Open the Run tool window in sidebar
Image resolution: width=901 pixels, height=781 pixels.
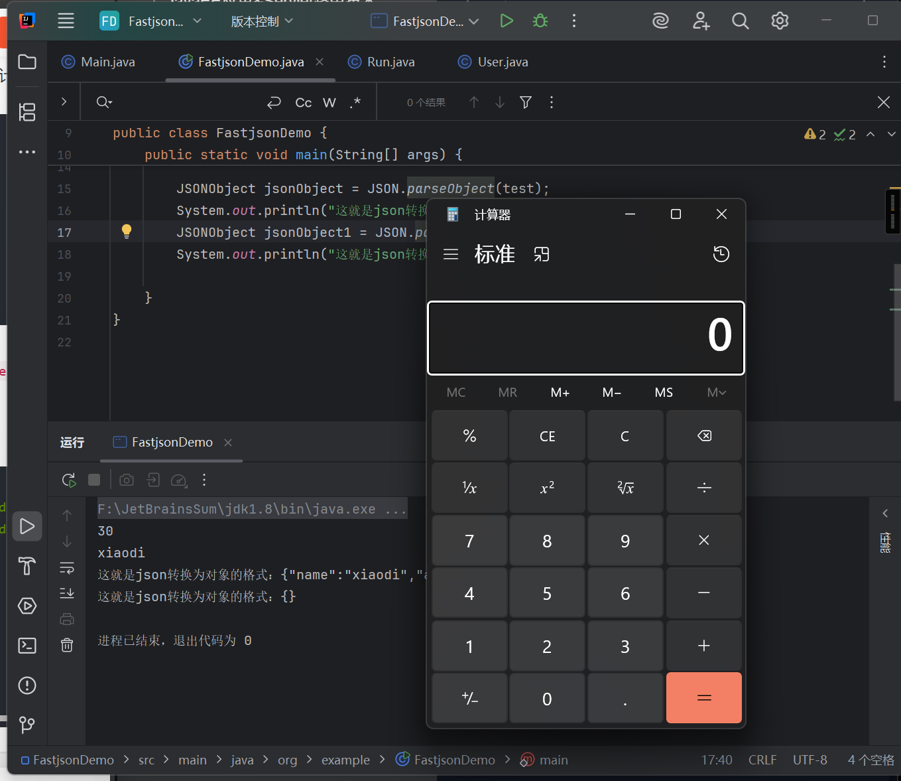[27, 526]
